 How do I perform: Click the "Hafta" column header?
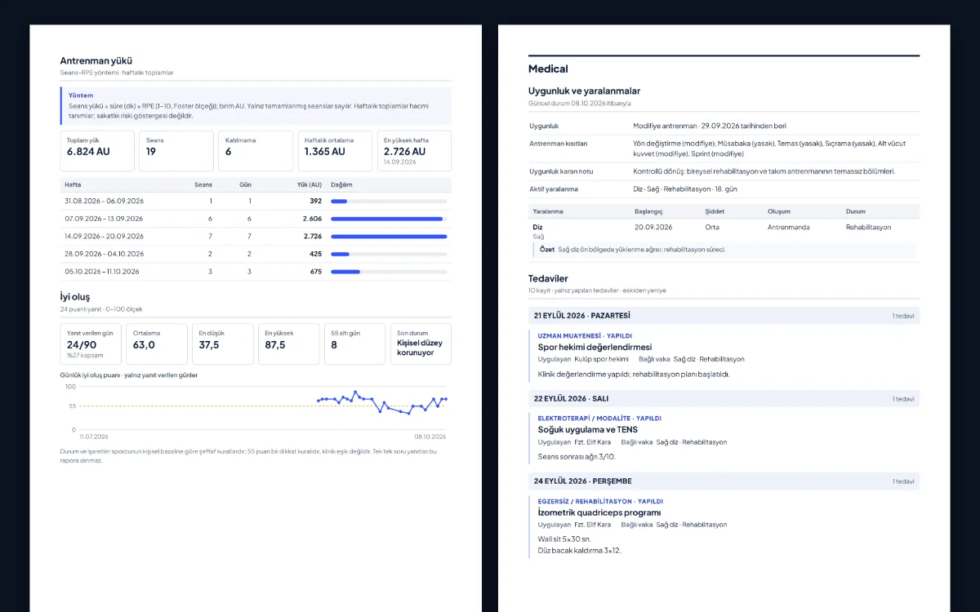point(73,184)
